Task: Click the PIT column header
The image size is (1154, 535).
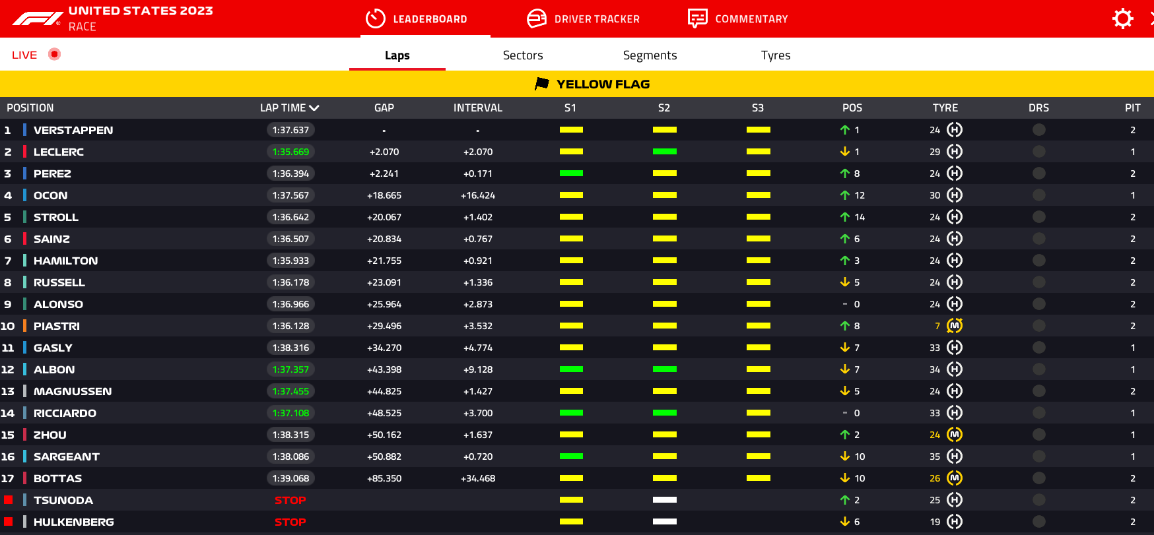Action: point(1133,108)
